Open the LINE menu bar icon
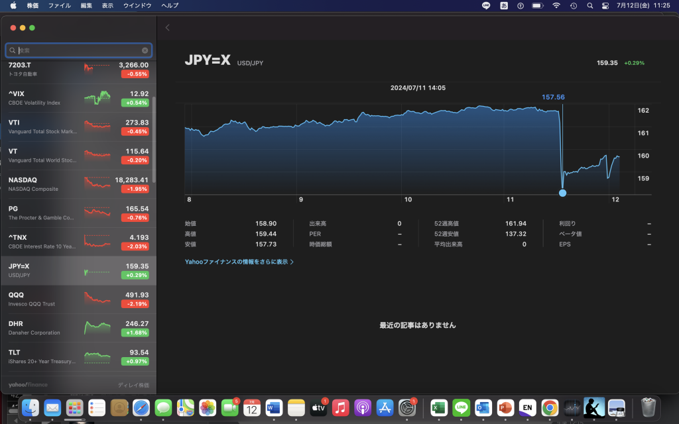679x424 pixels. (486, 5)
